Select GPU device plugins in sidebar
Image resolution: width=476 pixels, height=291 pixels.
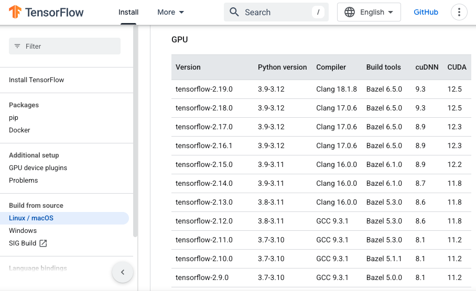[38, 168]
